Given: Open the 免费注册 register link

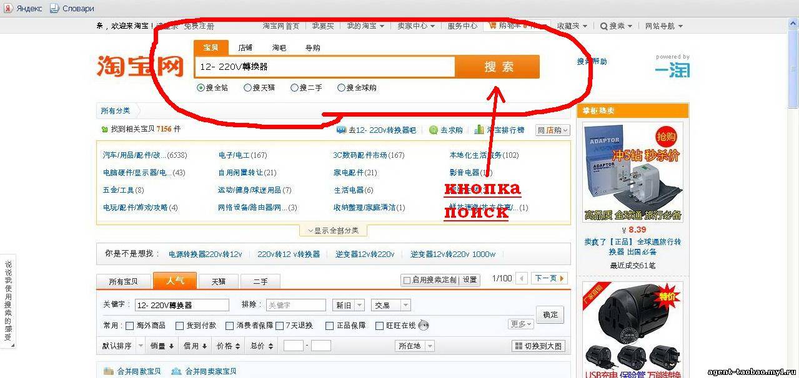Looking at the screenshot, I should pos(199,26).
